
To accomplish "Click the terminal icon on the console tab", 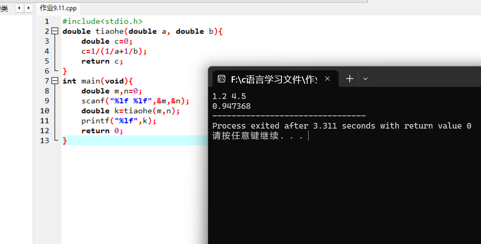I will coord(221,79).
